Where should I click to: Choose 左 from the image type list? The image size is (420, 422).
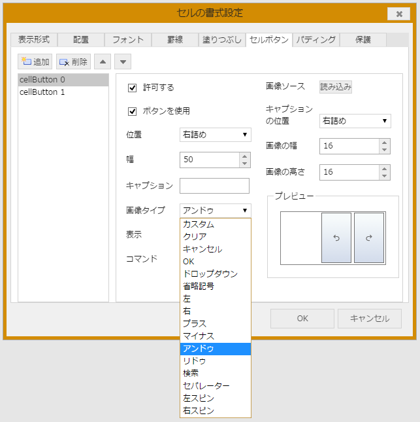[216, 299]
